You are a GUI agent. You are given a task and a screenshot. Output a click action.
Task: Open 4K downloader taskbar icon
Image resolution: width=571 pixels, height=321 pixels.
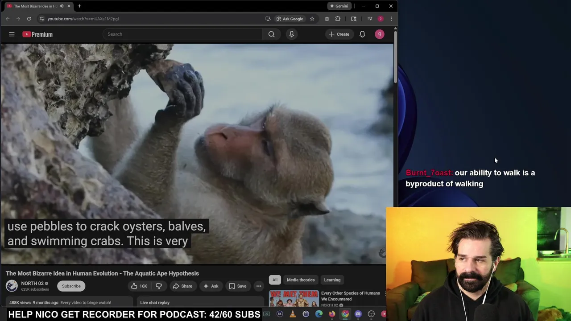click(x=280, y=314)
